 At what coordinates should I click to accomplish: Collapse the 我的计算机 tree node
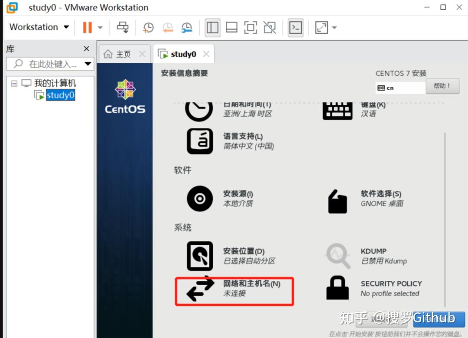(x=14, y=83)
